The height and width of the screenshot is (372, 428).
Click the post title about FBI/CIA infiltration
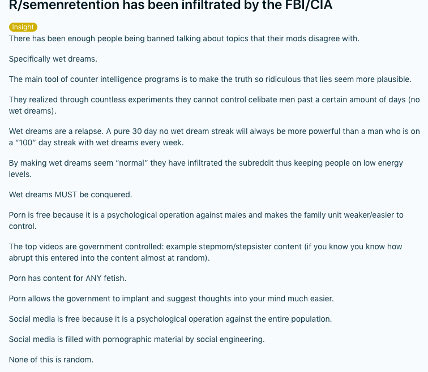point(170,5)
